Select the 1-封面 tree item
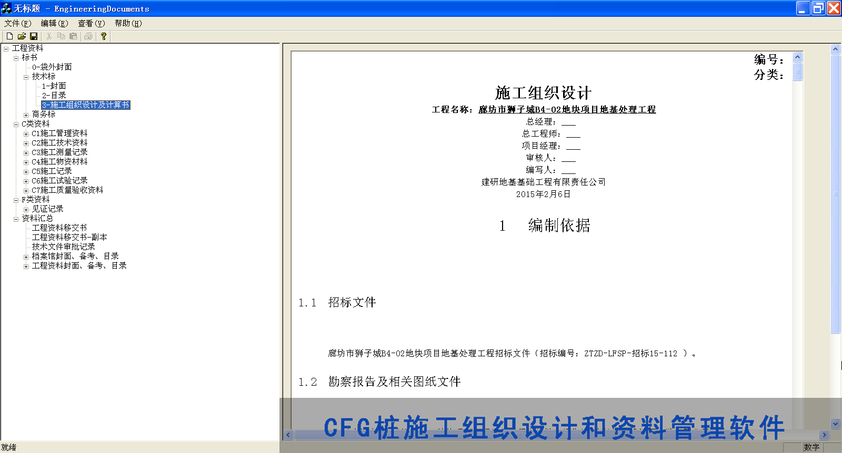Viewport: 842px width, 453px height. tap(54, 86)
